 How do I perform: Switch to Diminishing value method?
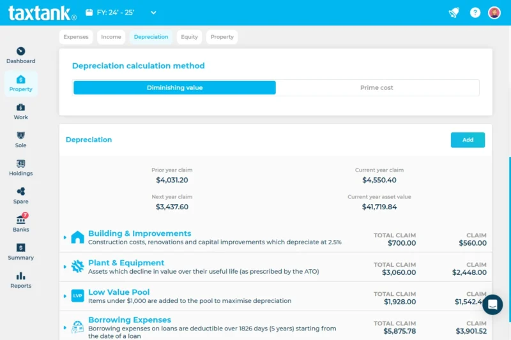174,88
